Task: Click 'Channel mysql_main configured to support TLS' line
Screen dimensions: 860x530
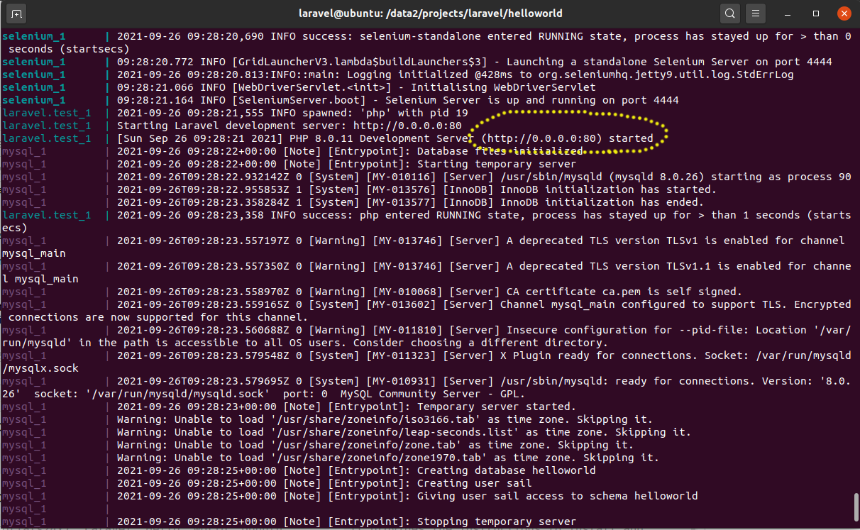Action: pyautogui.click(x=426, y=311)
